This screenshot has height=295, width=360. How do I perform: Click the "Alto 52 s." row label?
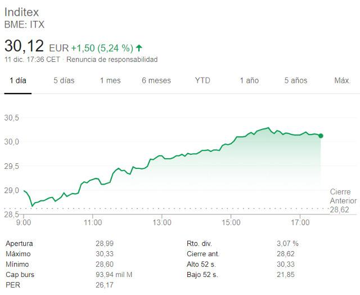tap(202, 264)
